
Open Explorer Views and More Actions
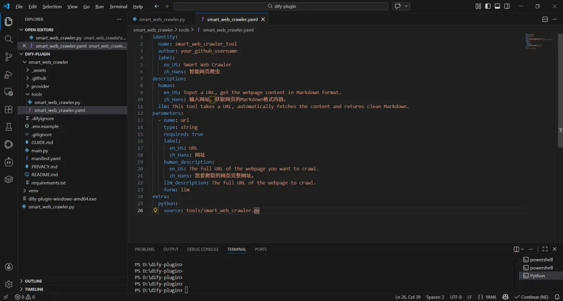click(x=119, y=19)
